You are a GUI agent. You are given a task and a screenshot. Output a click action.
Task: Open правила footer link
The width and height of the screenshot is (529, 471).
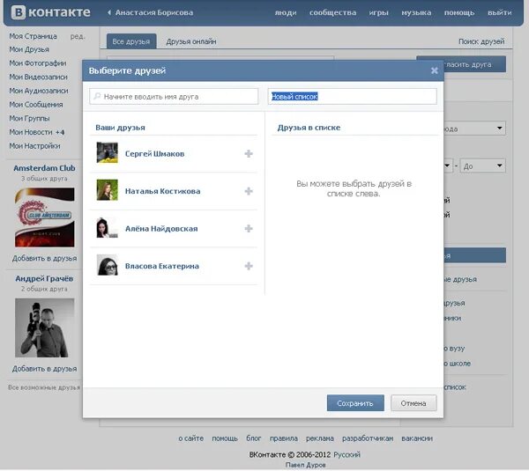coord(284,438)
